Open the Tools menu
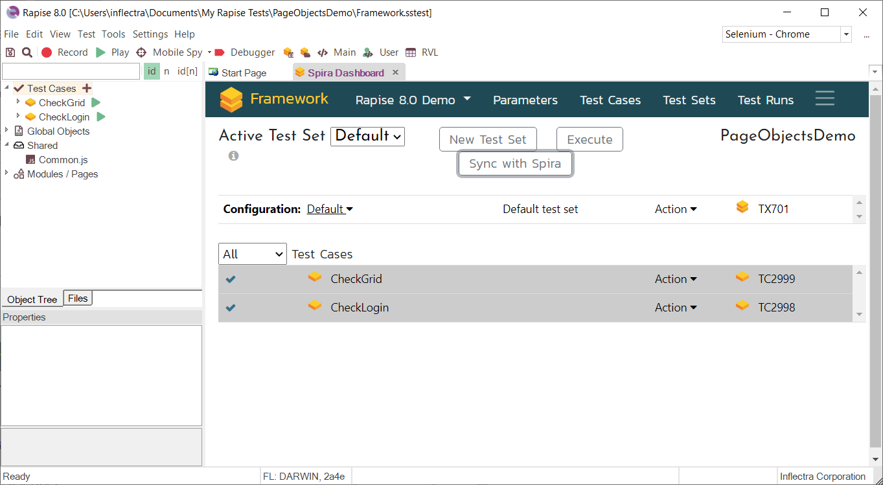 click(x=113, y=34)
